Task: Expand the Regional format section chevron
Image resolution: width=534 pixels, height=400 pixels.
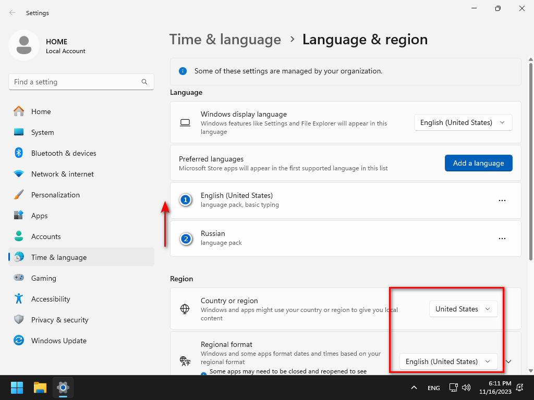Action: 509,361
